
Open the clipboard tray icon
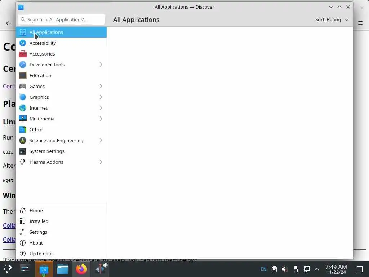274,269
